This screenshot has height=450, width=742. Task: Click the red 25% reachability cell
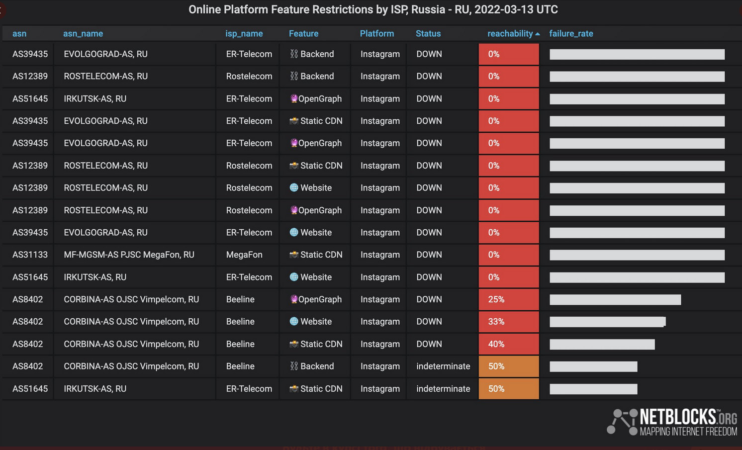click(x=508, y=299)
